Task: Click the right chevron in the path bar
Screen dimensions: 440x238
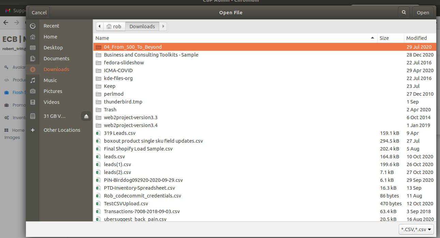Action: pyautogui.click(x=163, y=26)
